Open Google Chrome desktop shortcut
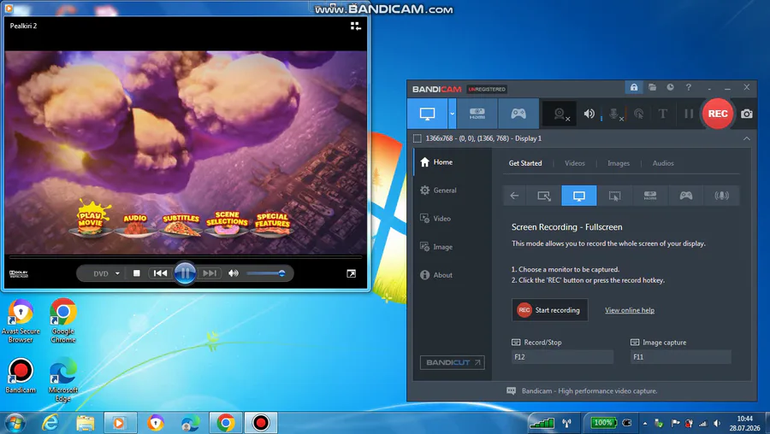The image size is (770, 434). click(x=63, y=321)
